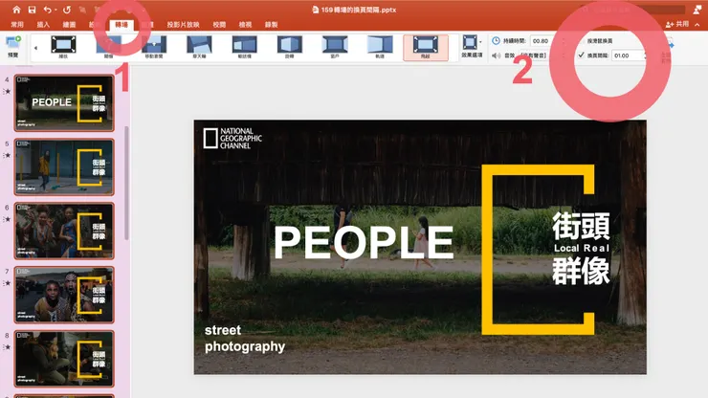Redo the last action
Image resolution: width=708 pixels, height=398 pixels.
[x=67, y=10]
